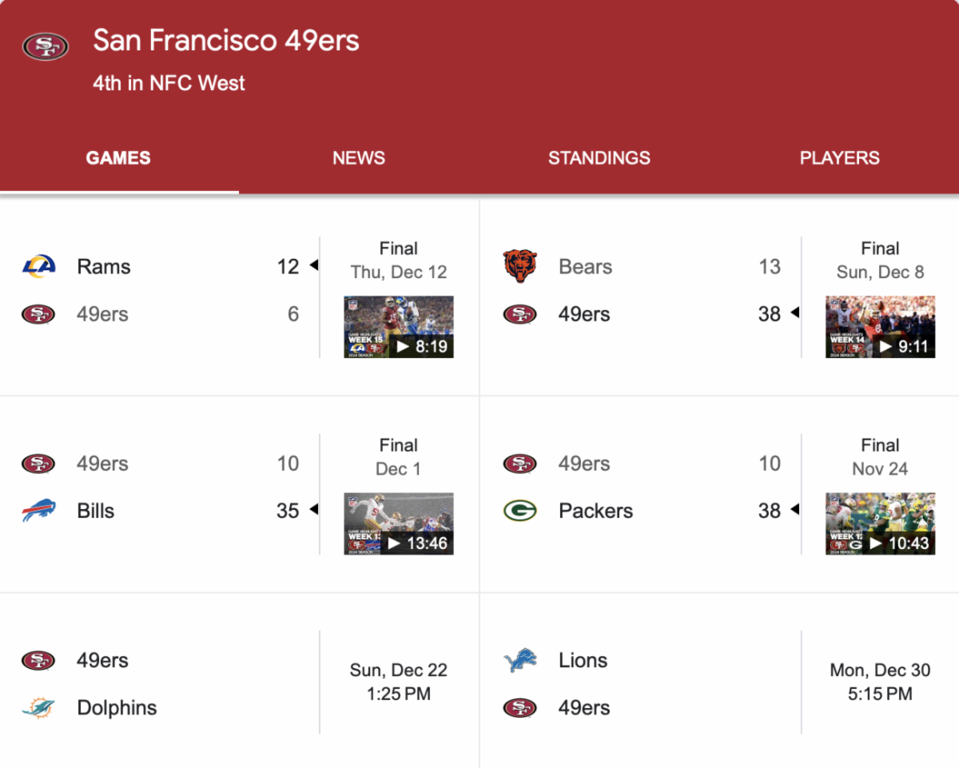Open the Mon, Dec 30 Lions game
Screen dimensions: 959x768
point(880,682)
